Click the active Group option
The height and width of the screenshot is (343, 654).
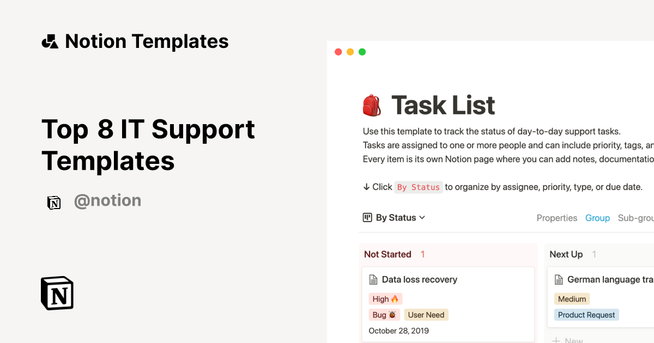pyautogui.click(x=597, y=218)
